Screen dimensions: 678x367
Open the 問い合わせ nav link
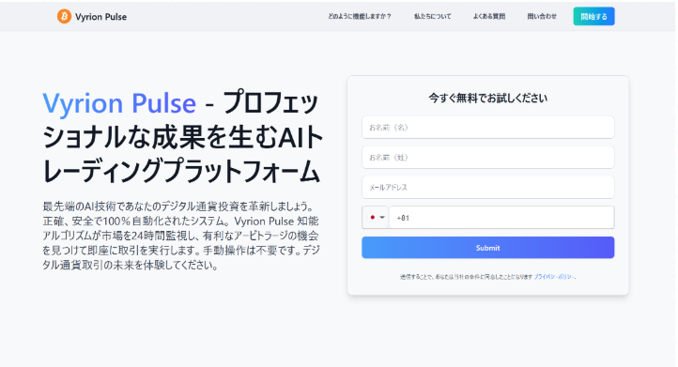pyautogui.click(x=542, y=17)
